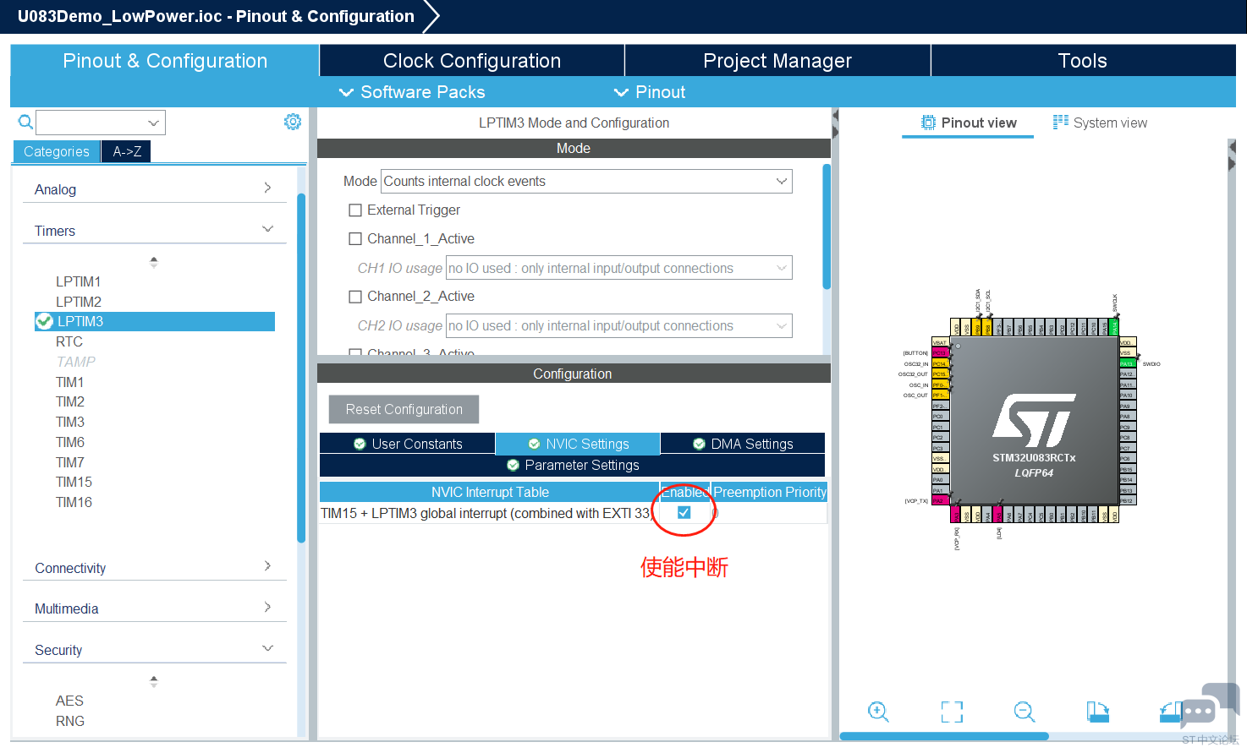Image resolution: width=1247 pixels, height=753 pixels.
Task: Open the User Constants tab
Action: 408,444
